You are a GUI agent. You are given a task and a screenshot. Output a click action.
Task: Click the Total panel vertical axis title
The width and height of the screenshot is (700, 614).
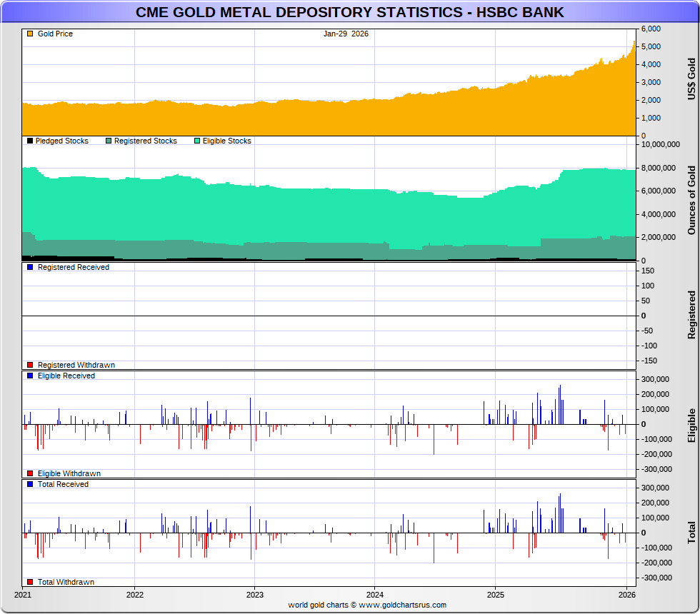(x=691, y=533)
